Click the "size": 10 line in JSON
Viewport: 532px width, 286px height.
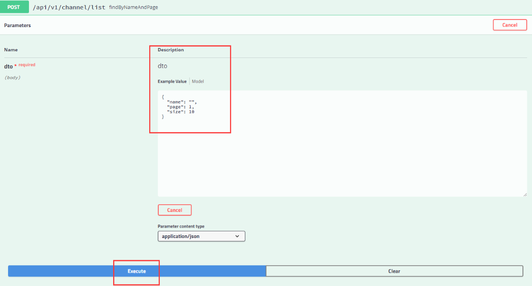point(181,112)
